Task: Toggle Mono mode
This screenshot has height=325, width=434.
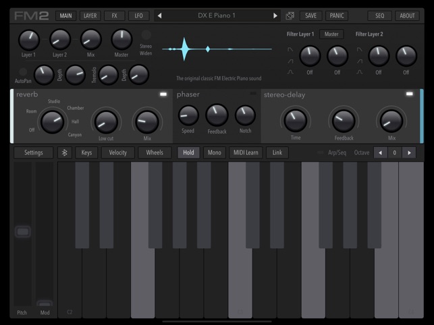Action: (215, 152)
